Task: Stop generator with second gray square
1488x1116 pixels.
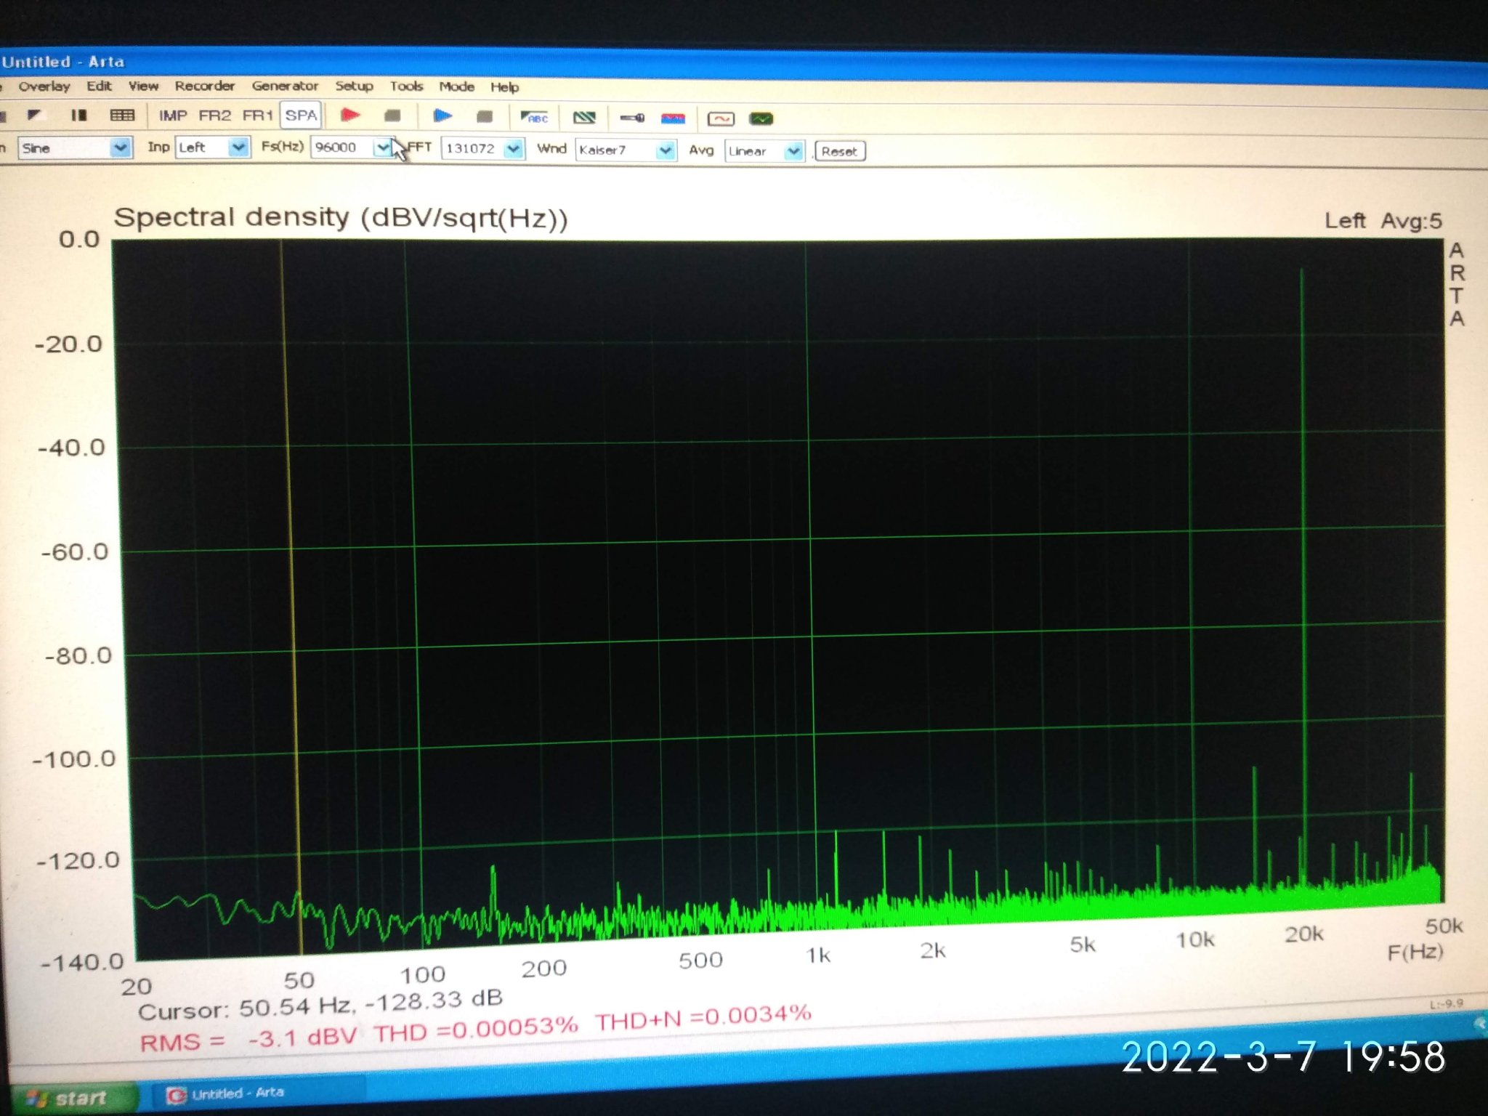Action: point(485,116)
